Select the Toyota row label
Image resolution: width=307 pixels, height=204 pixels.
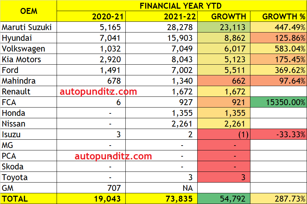point(28,177)
